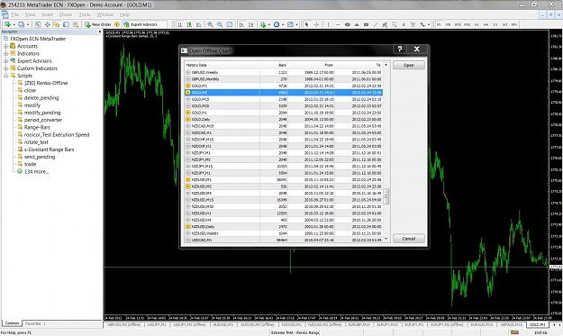This screenshot has height=336, width=563.
Task: Switch to Candlesticks chart display
Action: [189, 24]
